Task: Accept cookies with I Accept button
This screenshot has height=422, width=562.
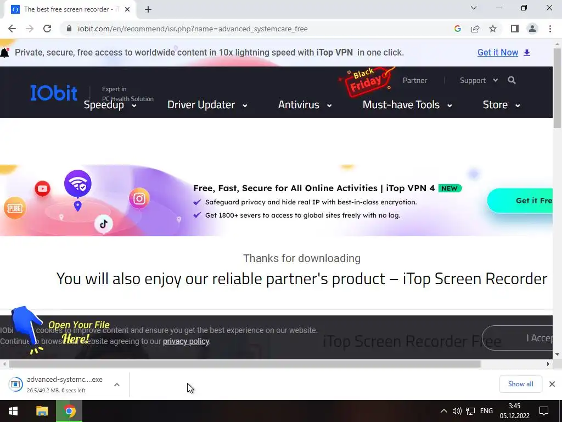Action: 518,338
